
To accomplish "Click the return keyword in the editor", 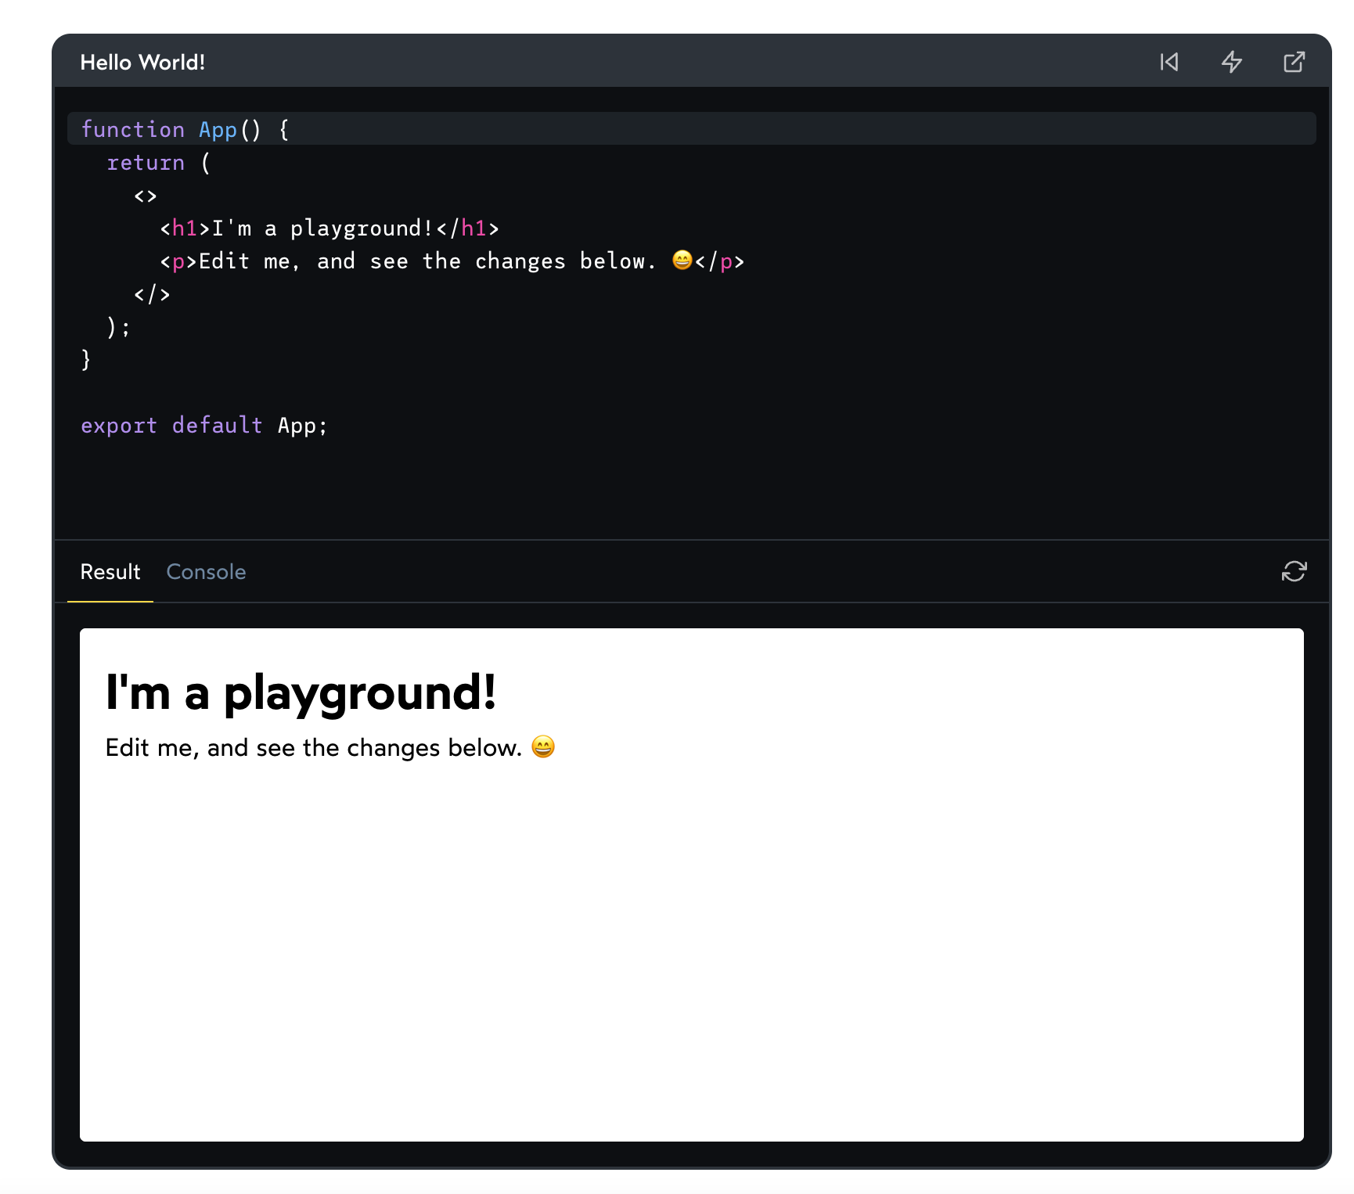I will tap(146, 162).
